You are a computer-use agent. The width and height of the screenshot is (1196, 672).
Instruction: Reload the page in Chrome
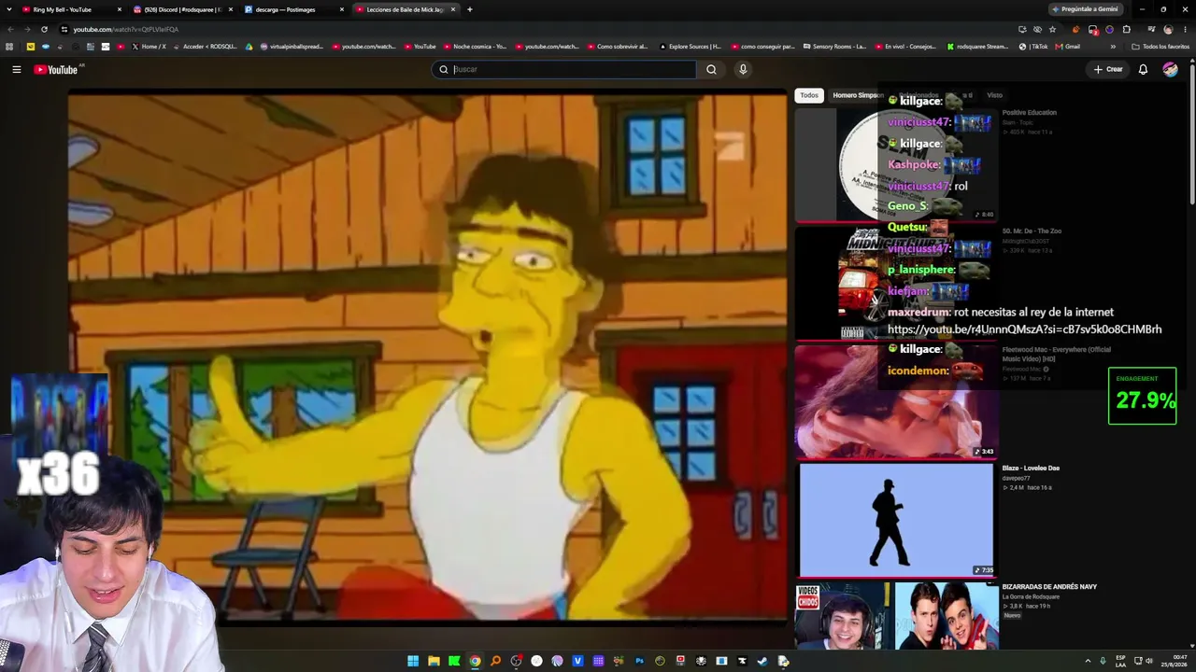44,29
